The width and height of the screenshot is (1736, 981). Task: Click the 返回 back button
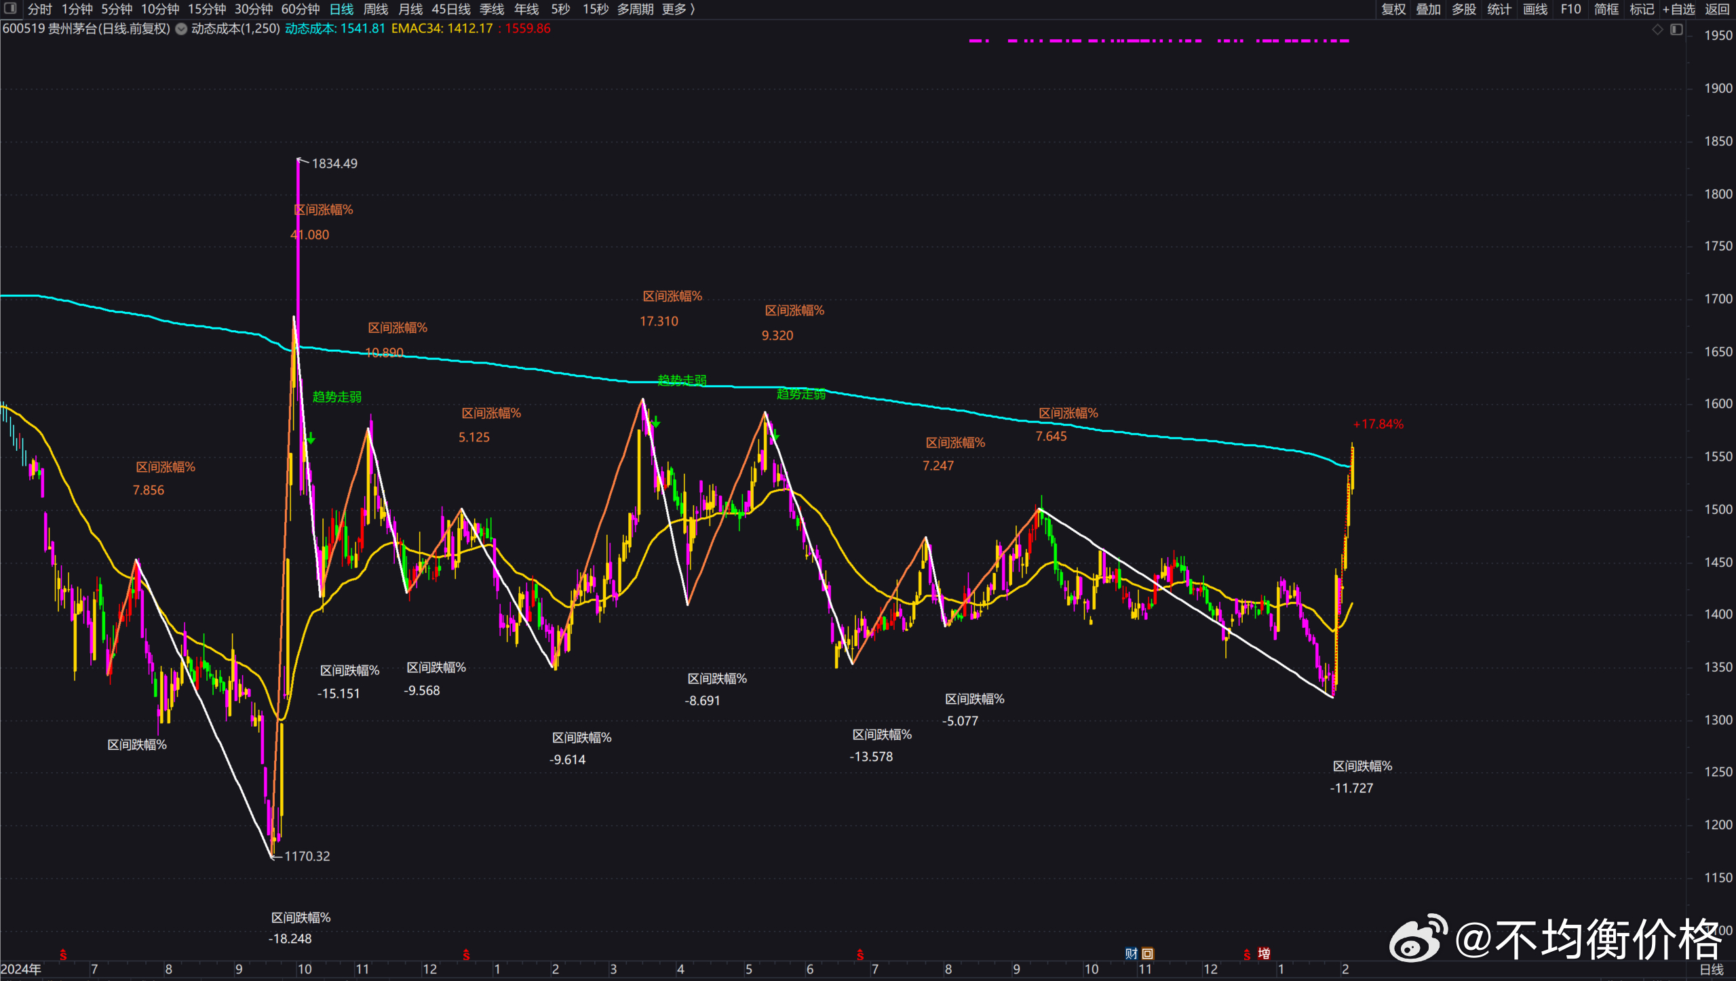pos(1717,9)
